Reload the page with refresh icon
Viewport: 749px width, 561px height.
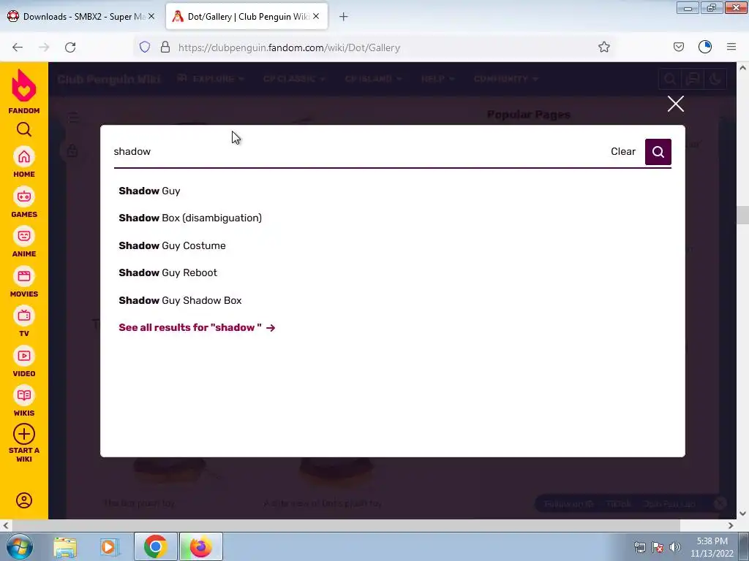[x=70, y=47]
